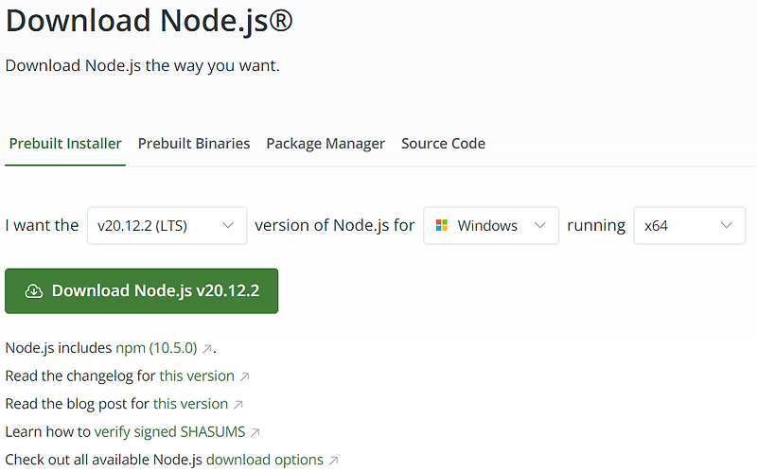Click external arrow after verify signed SHASUMS

255,432
